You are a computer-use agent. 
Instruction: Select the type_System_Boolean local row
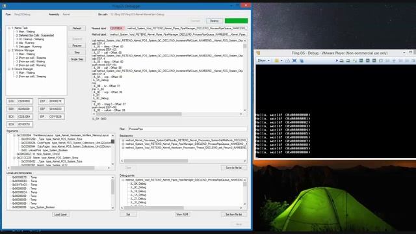(x=33, y=207)
